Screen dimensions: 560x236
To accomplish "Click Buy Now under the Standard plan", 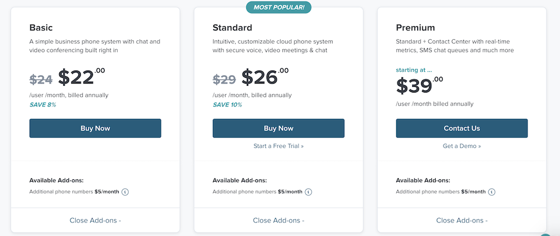I will coord(278,128).
